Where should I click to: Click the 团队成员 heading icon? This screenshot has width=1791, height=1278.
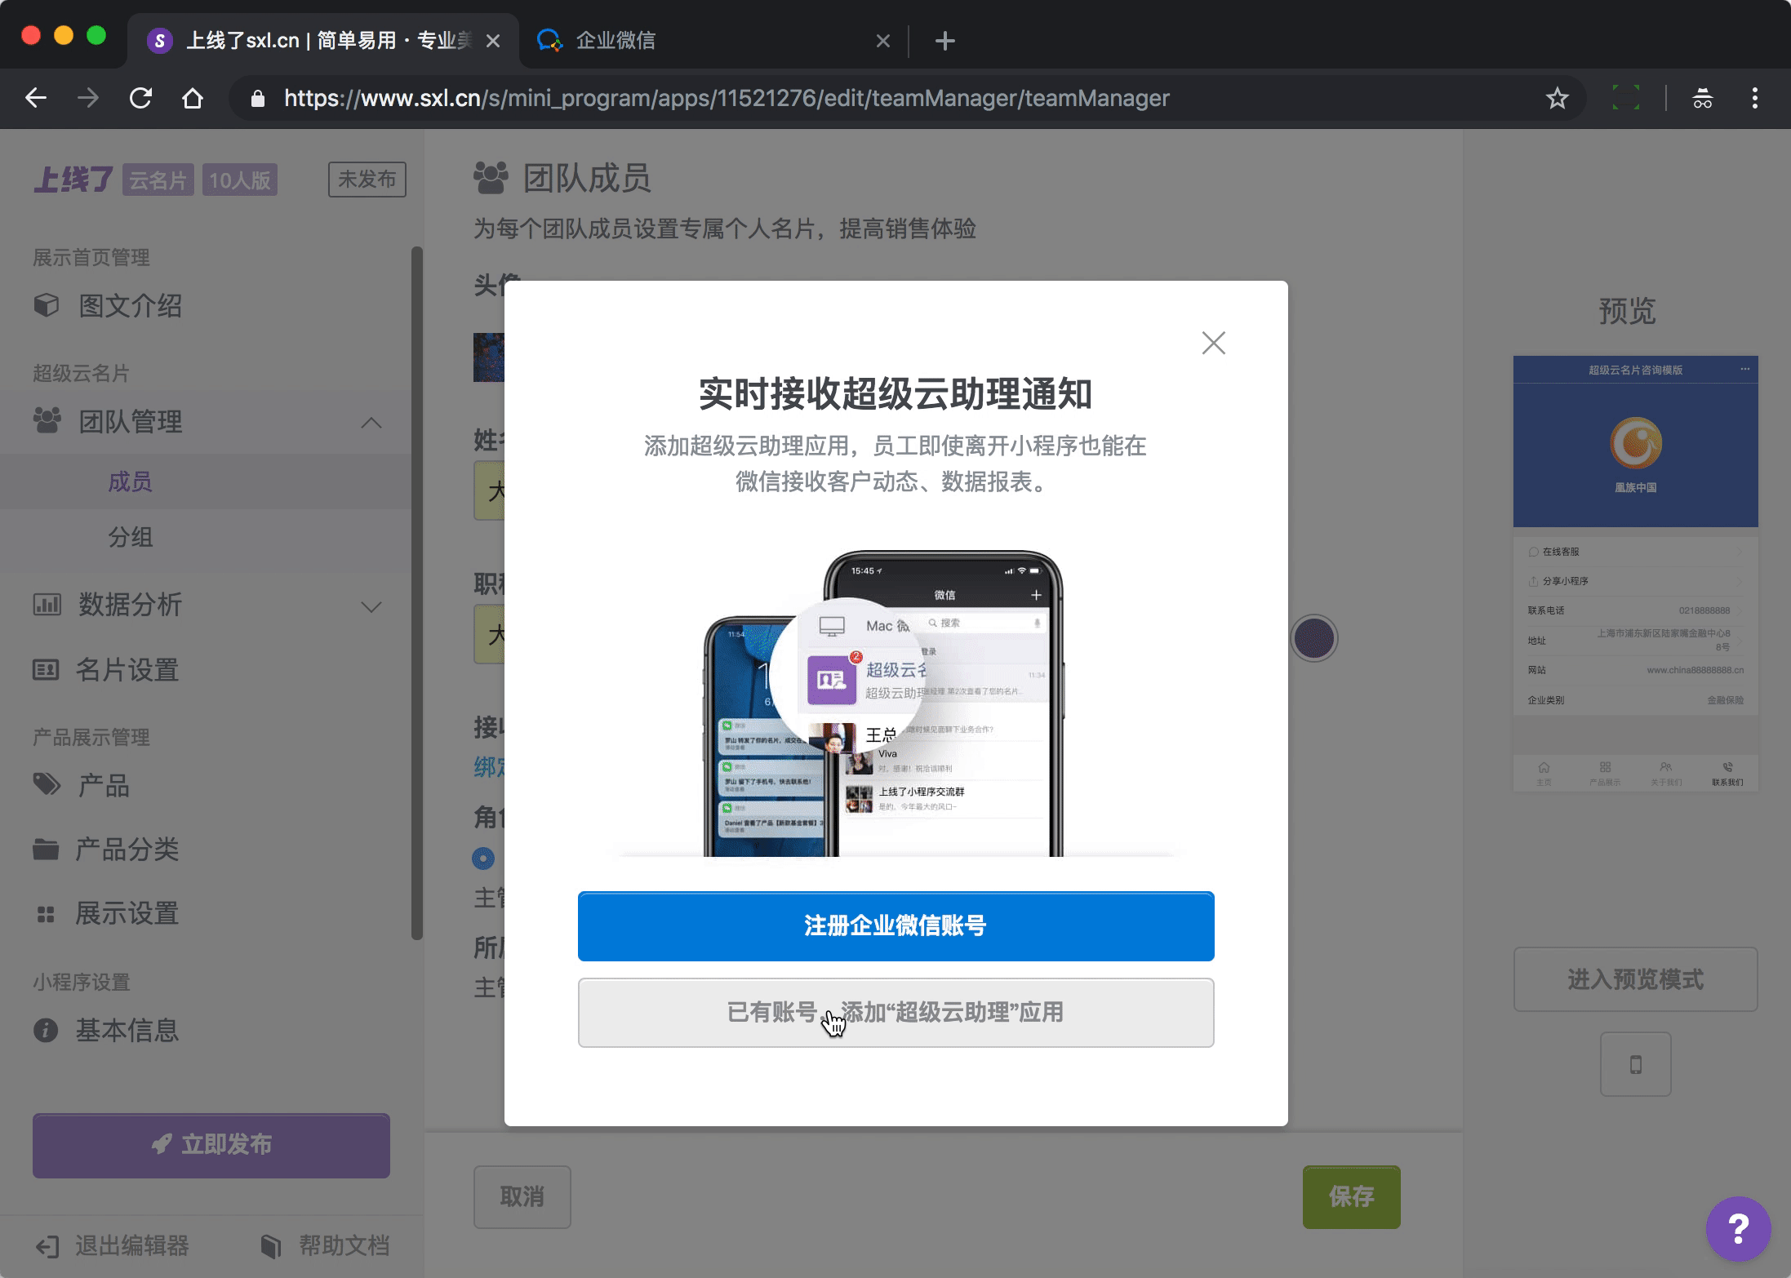point(491,177)
